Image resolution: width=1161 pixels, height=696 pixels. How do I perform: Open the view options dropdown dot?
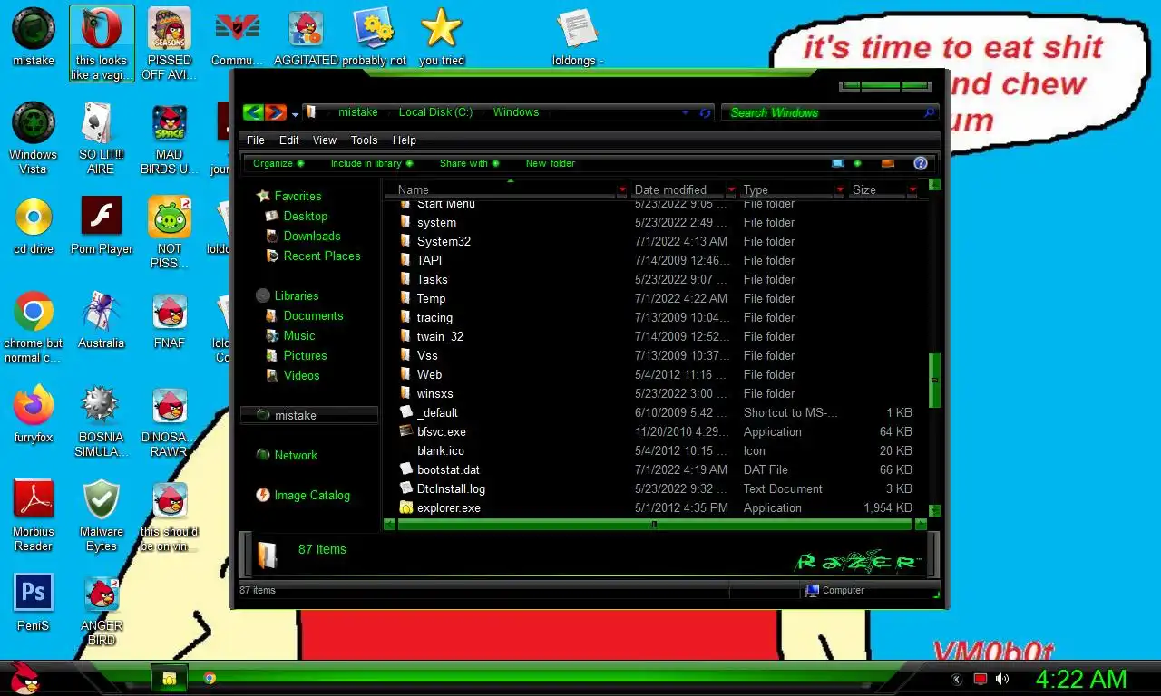pyautogui.click(x=857, y=163)
